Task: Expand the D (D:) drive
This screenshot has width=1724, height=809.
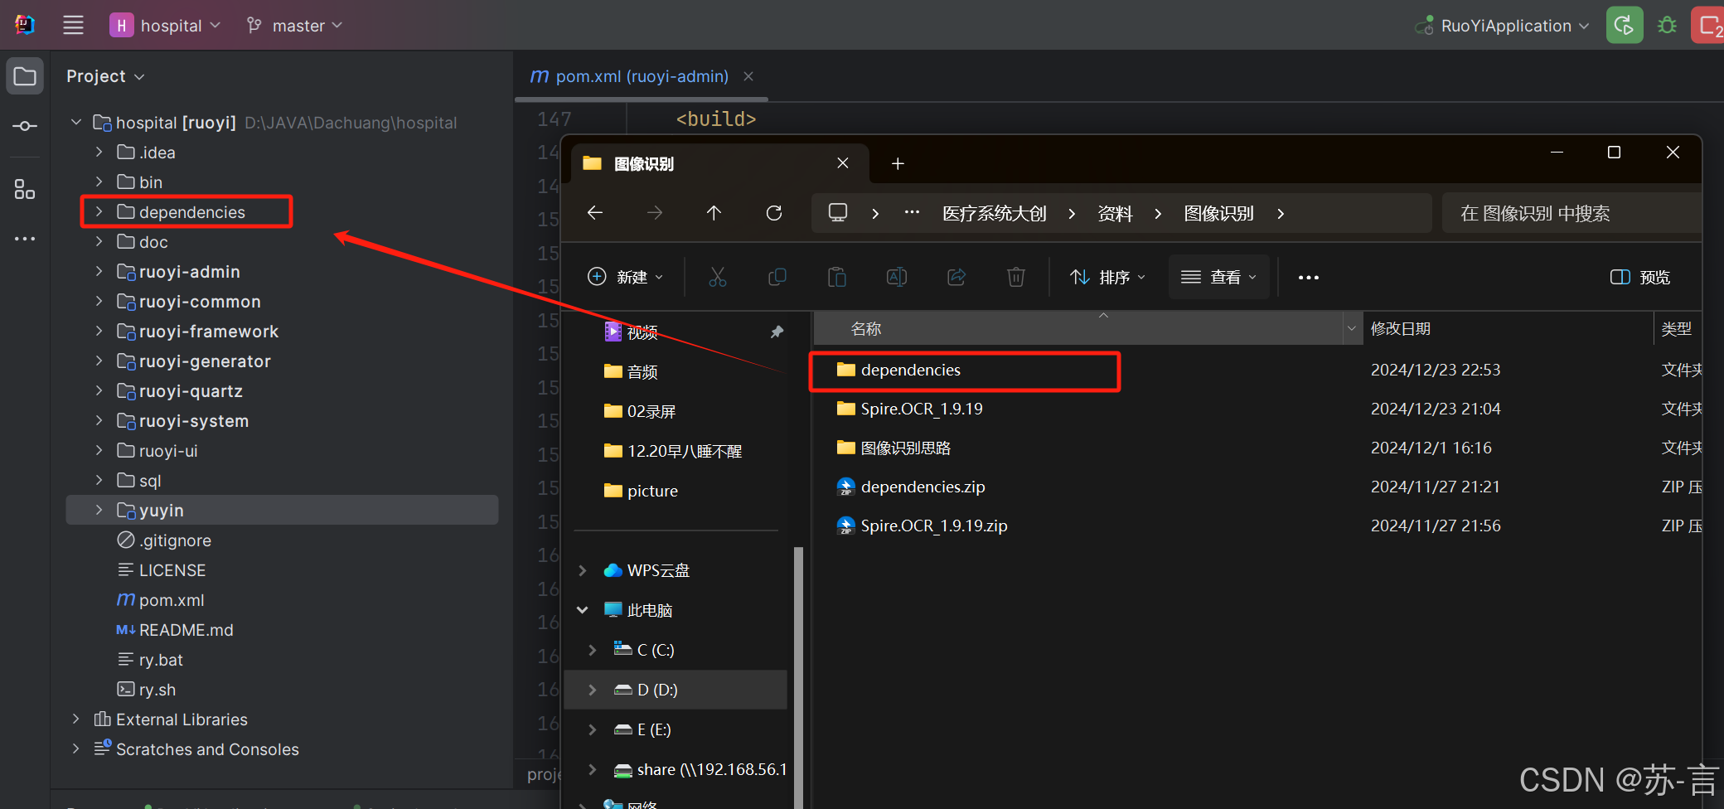Action: [592, 690]
